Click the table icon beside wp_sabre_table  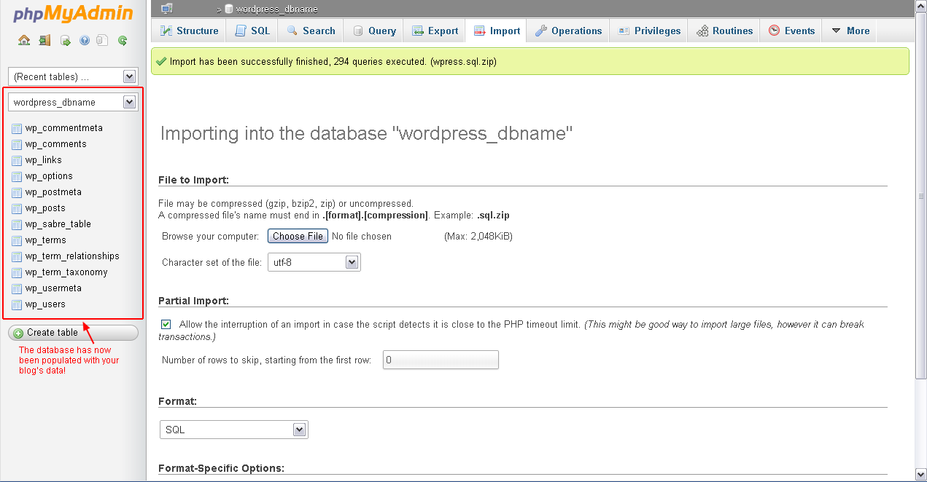(x=17, y=224)
